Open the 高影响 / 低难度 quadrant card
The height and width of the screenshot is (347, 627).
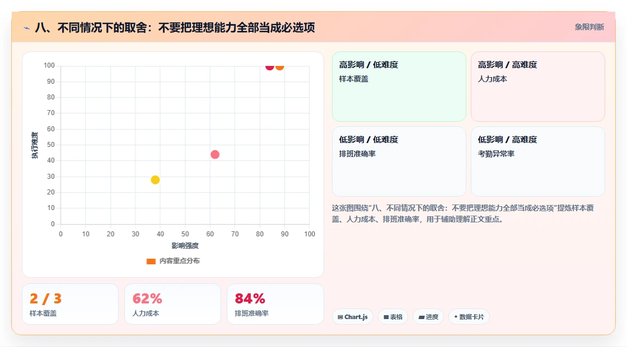pyautogui.click(x=399, y=86)
